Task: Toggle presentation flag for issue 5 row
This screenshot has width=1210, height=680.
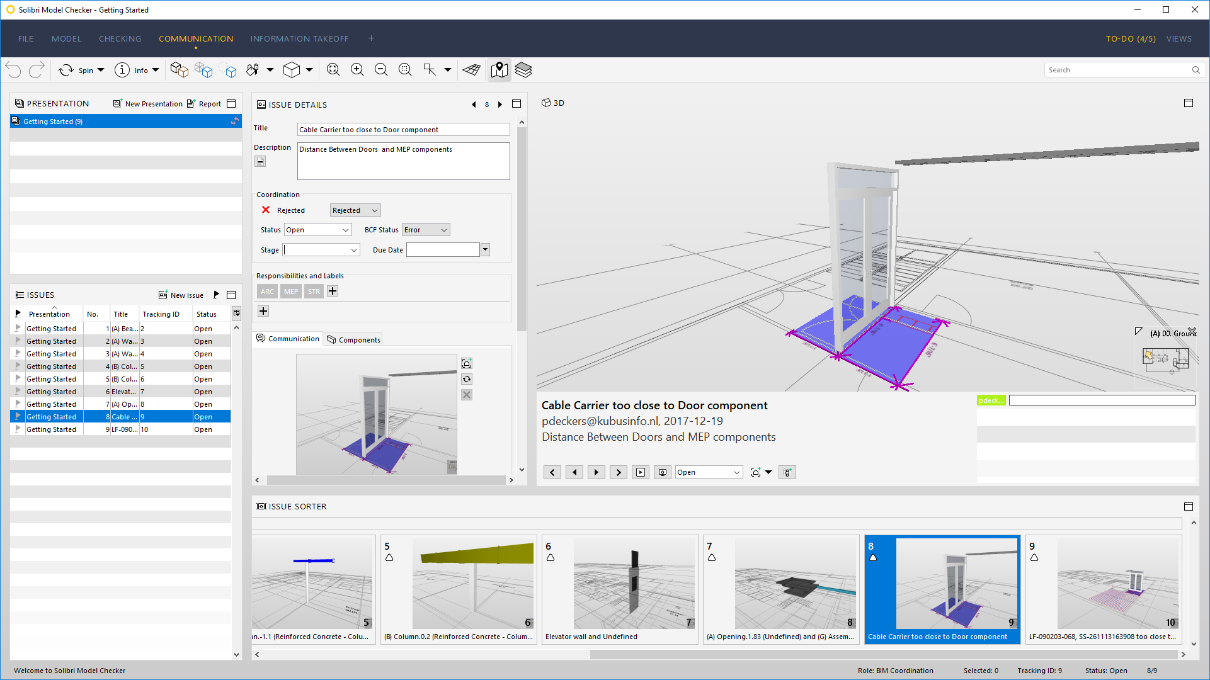Action: (18, 379)
